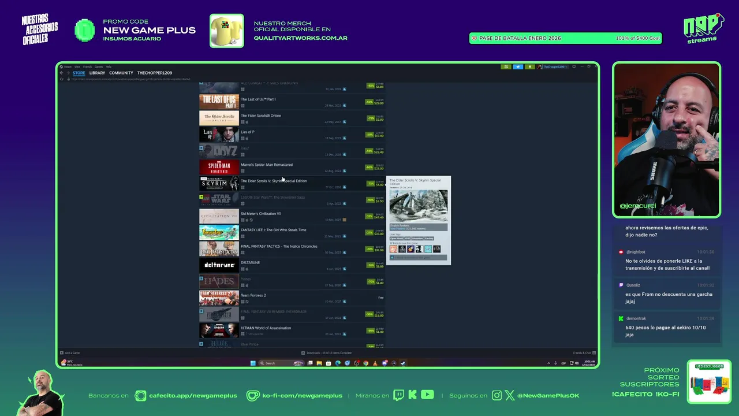Viewport: 739px width, 416px height.
Task: Open the THECHOPPER1209 profile tab
Action: click(155, 73)
